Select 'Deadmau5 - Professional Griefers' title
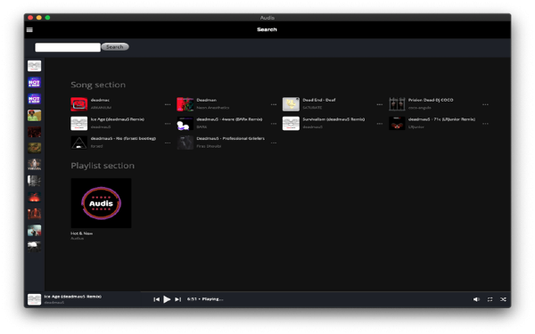 coord(230,138)
